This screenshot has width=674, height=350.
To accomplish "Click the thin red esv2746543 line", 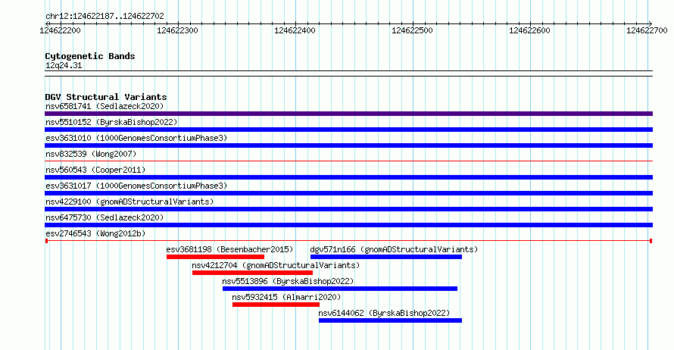I will [348, 241].
